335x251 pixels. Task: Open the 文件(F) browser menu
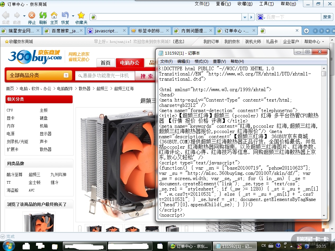(x=202, y=4)
